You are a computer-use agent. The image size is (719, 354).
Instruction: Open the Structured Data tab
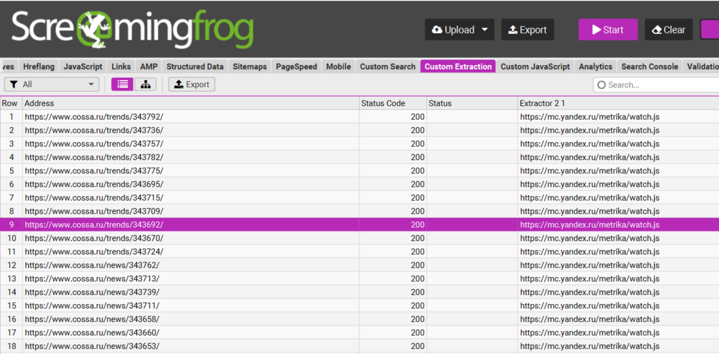coord(195,67)
